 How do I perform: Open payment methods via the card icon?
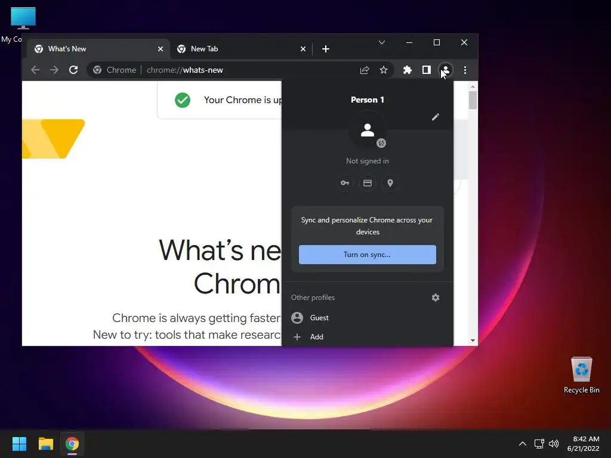click(368, 183)
